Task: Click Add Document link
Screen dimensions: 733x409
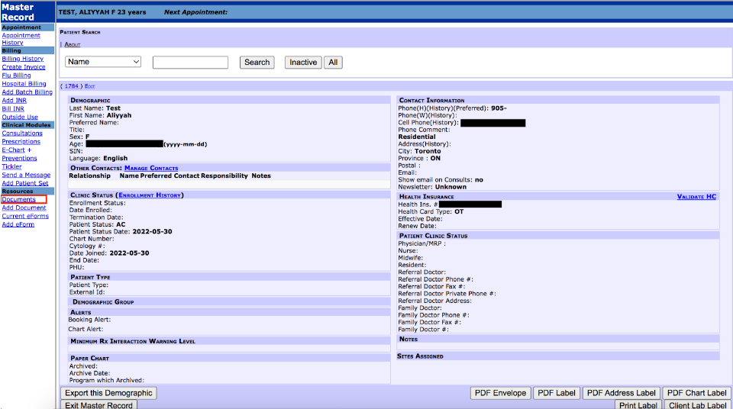Action: (x=24, y=208)
